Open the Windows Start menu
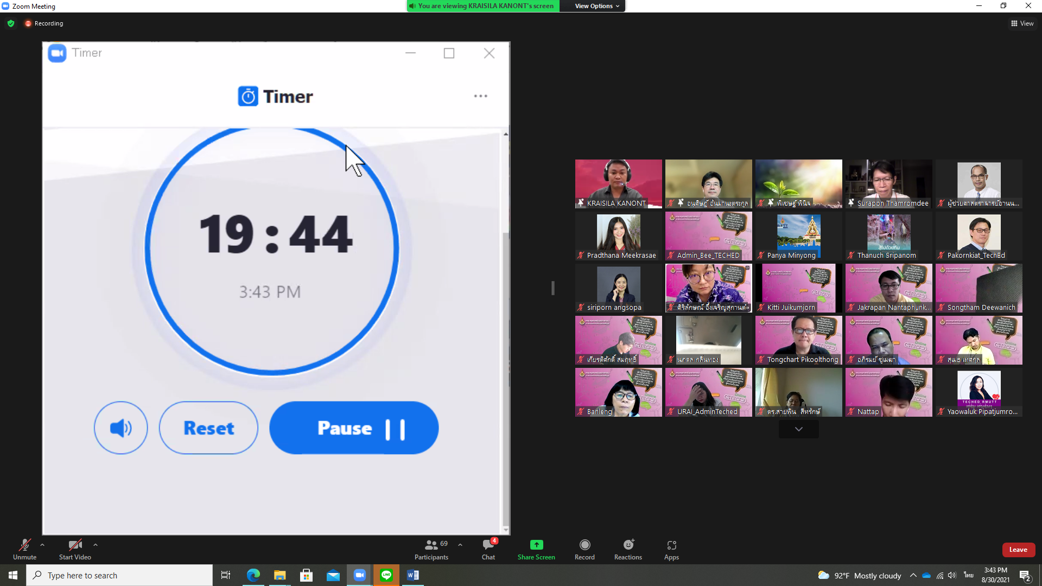The image size is (1042, 586). pos(13,575)
